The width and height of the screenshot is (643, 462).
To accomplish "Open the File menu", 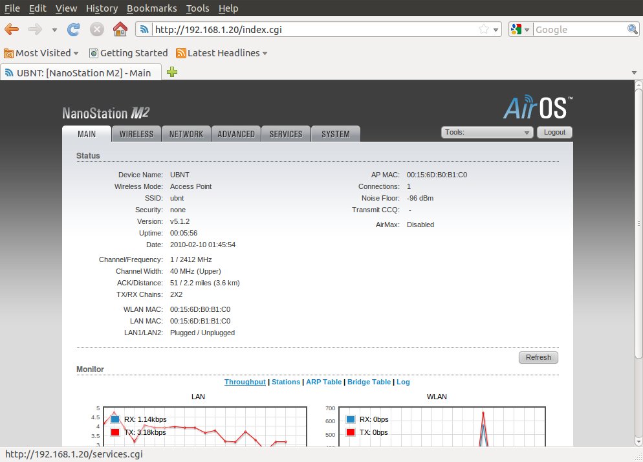I will [12, 8].
